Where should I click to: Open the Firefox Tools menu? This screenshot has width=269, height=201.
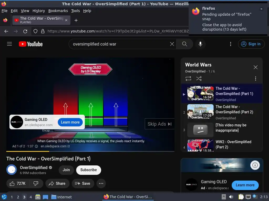[x=75, y=11]
